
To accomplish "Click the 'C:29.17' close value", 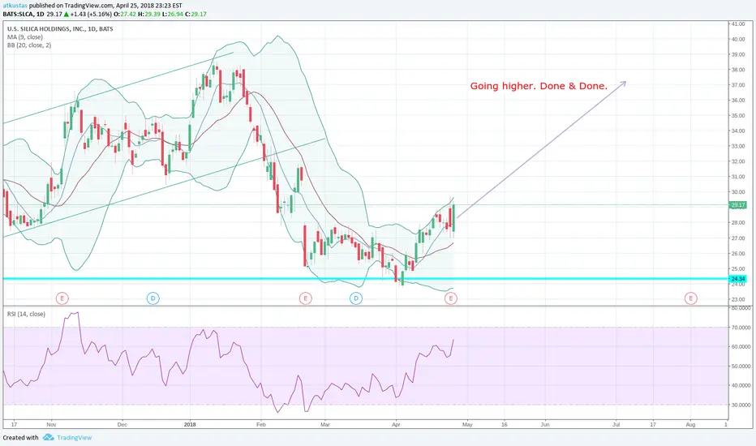I will coord(196,14).
